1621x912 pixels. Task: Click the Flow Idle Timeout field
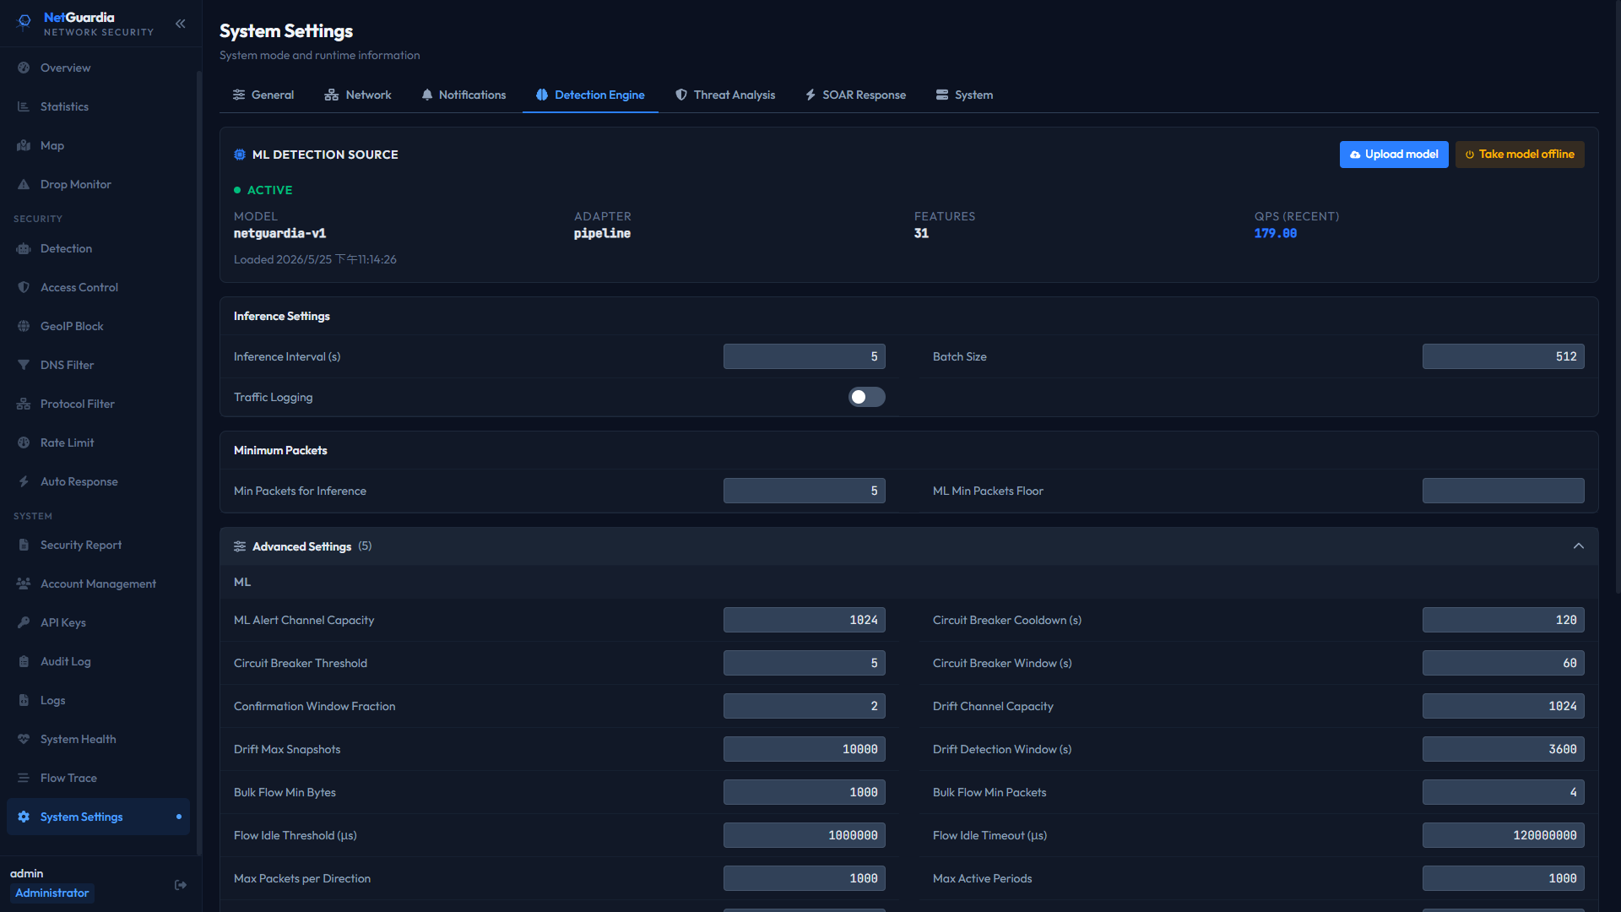click(1504, 835)
